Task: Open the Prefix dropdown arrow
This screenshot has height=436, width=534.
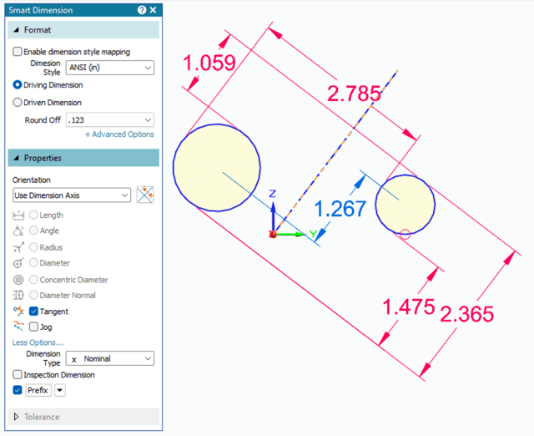Action: (x=59, y=390)
